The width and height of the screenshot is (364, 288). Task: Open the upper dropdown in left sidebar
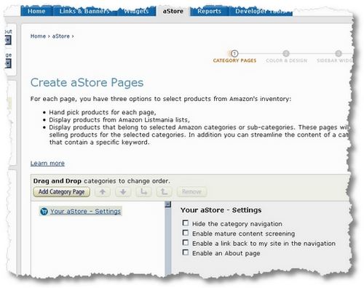click(8, 40)
